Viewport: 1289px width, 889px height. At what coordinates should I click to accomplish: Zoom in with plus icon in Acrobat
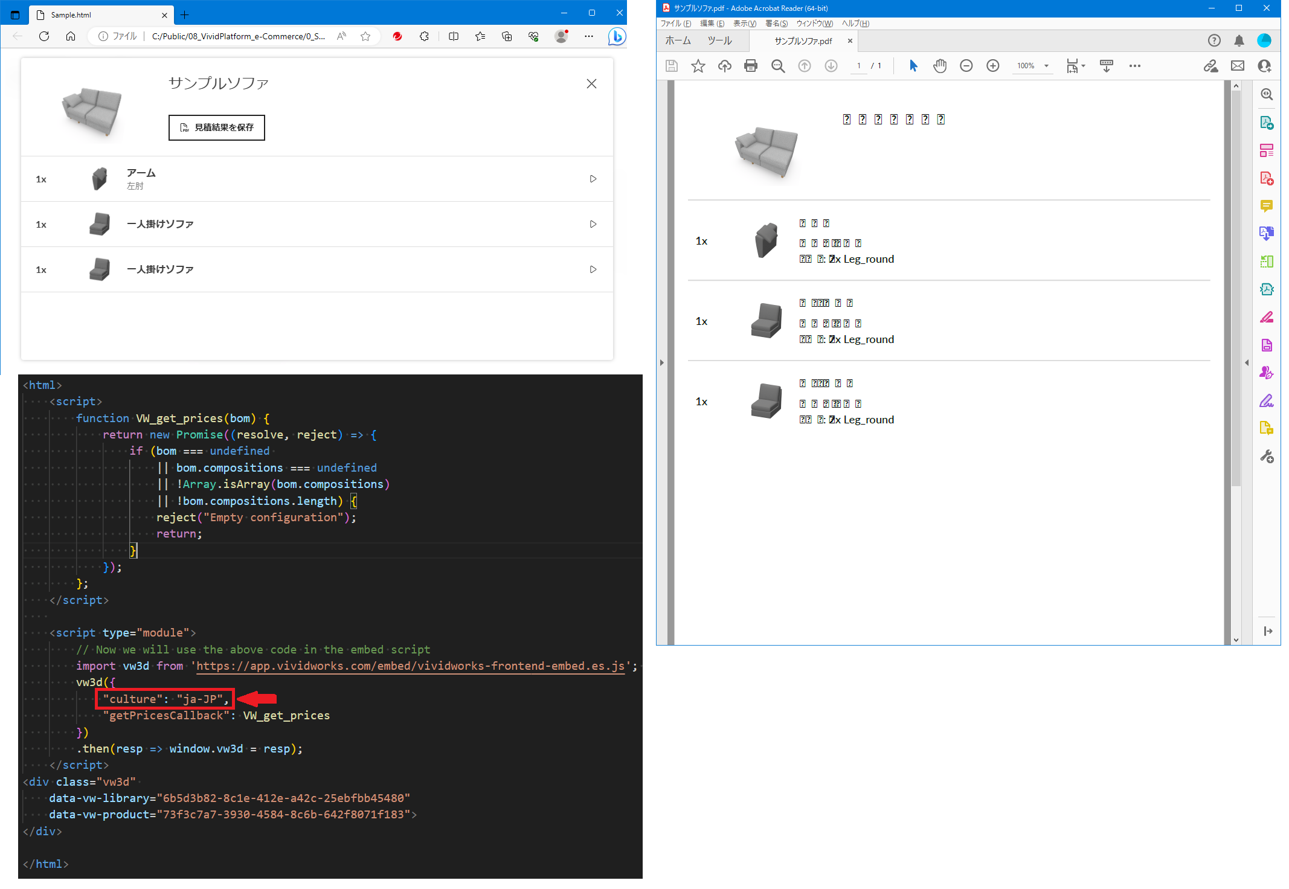(x=993, y=66)
